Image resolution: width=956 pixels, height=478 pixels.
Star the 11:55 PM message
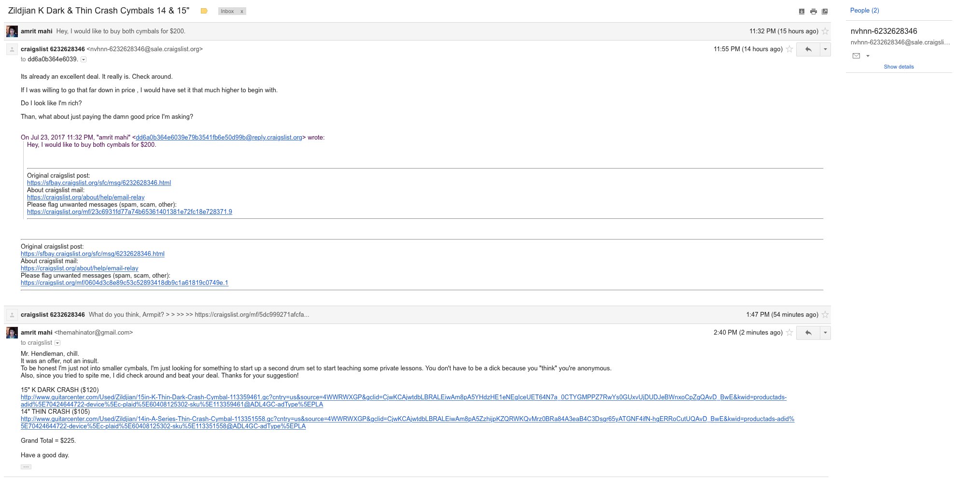[x=789, y=49]
